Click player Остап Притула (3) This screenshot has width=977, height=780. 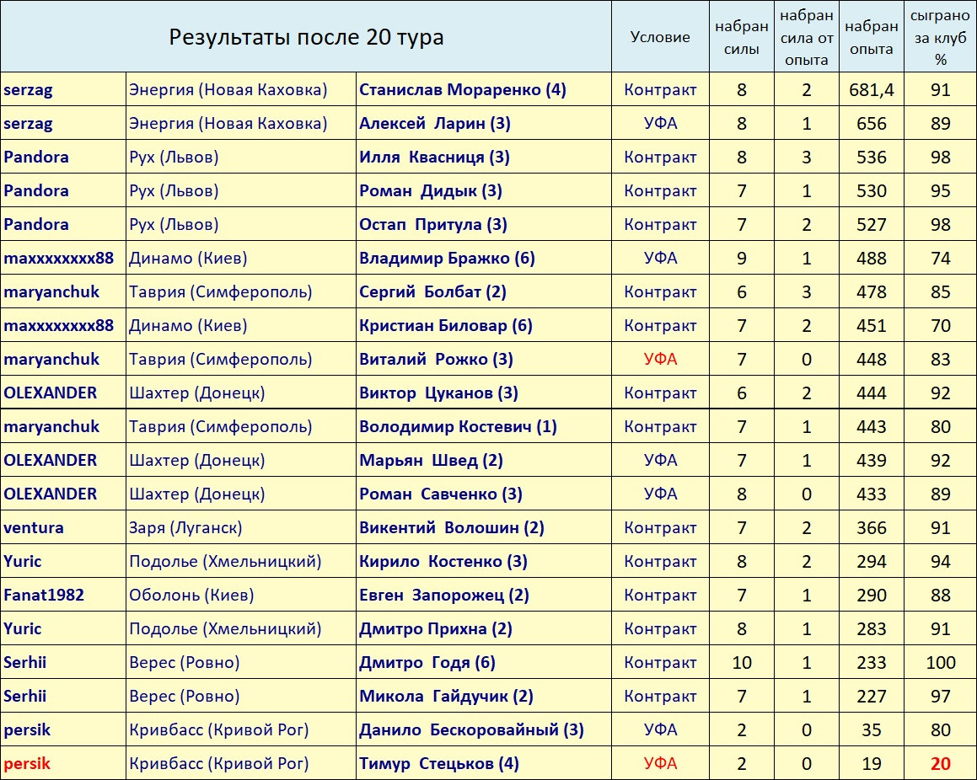point(432,224)
